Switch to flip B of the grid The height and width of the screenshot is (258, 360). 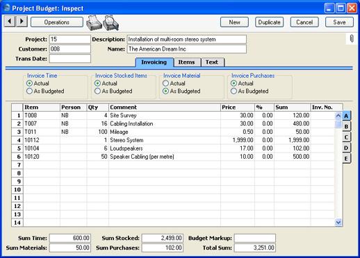point(346,126)
